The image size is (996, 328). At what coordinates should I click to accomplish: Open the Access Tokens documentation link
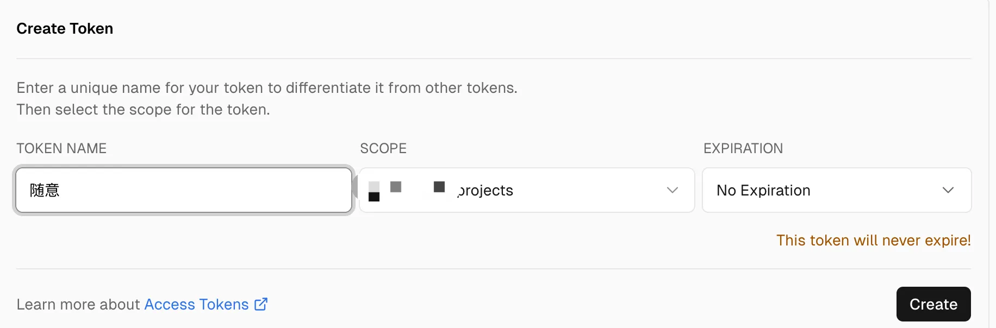(x=196, y=304)
